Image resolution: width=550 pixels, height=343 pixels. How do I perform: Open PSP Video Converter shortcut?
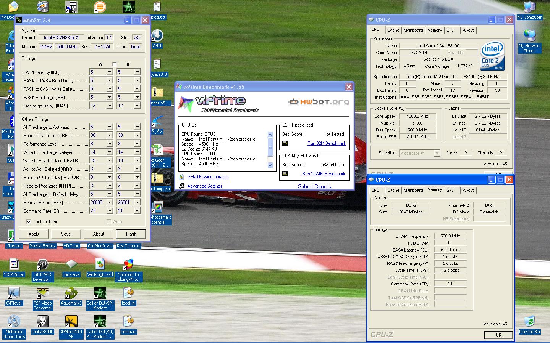(42, 293)
